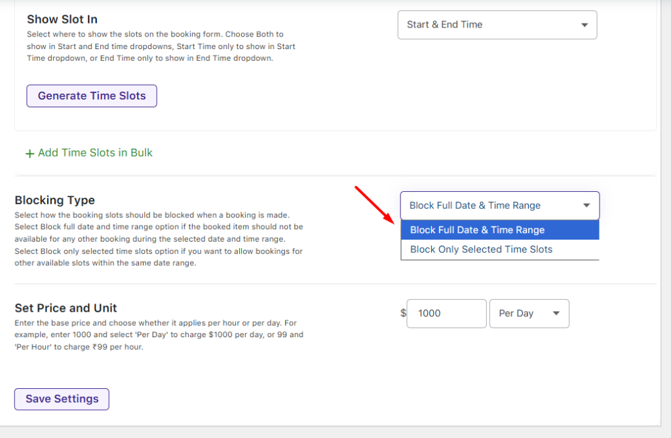The height and width of the screenshot is (438, 671).
Task: Click the dollar currency symbol beside price
Action: pyautogui.click(x=403, y=313)
